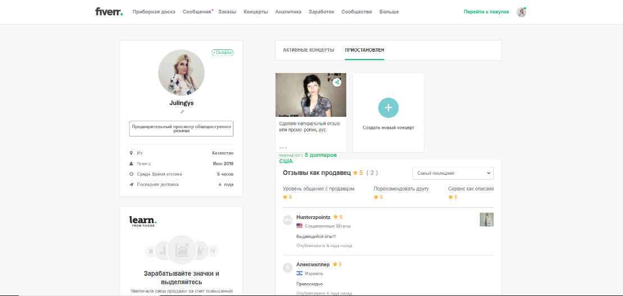Click the Hunterzpointz reviewer avatar icon
This screenshot has height=296, width=623.
click(x=288, y=220)
